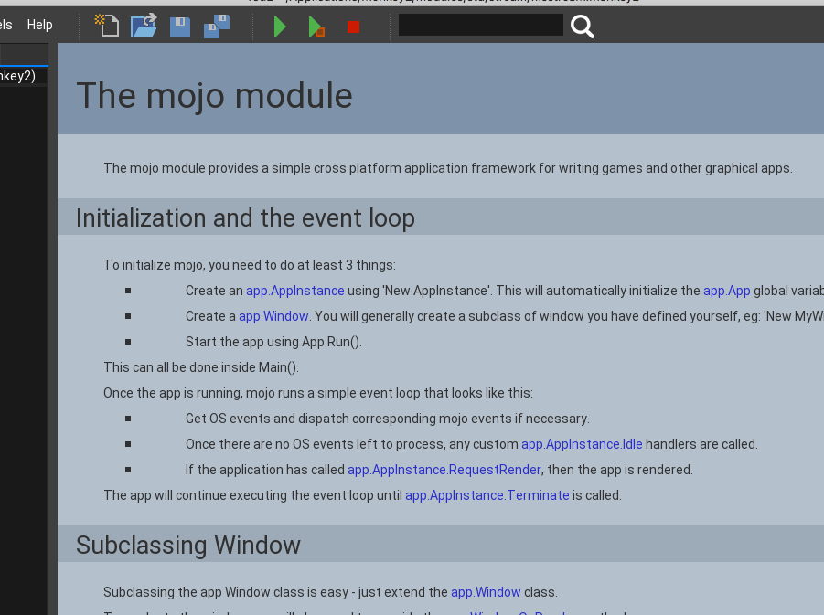Click the magnifying glass search icon
This screenshot has height=615, width=824.
click(583, 27)
